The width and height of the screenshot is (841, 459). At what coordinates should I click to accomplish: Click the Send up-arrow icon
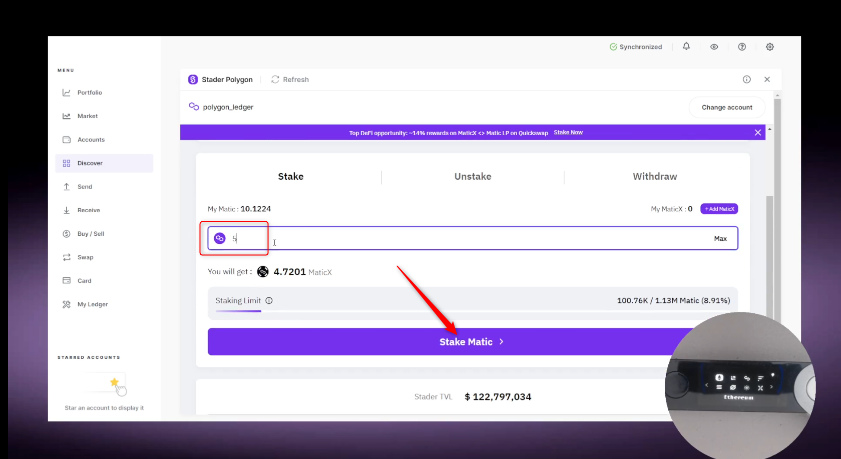(x=67, y=187)
